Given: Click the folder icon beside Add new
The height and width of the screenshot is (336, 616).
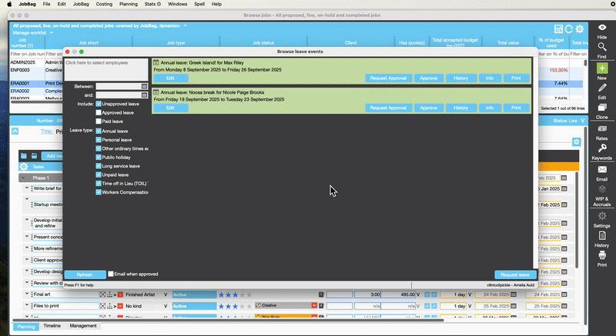Looking at the screenshot, I should click(x=34, y=156).
